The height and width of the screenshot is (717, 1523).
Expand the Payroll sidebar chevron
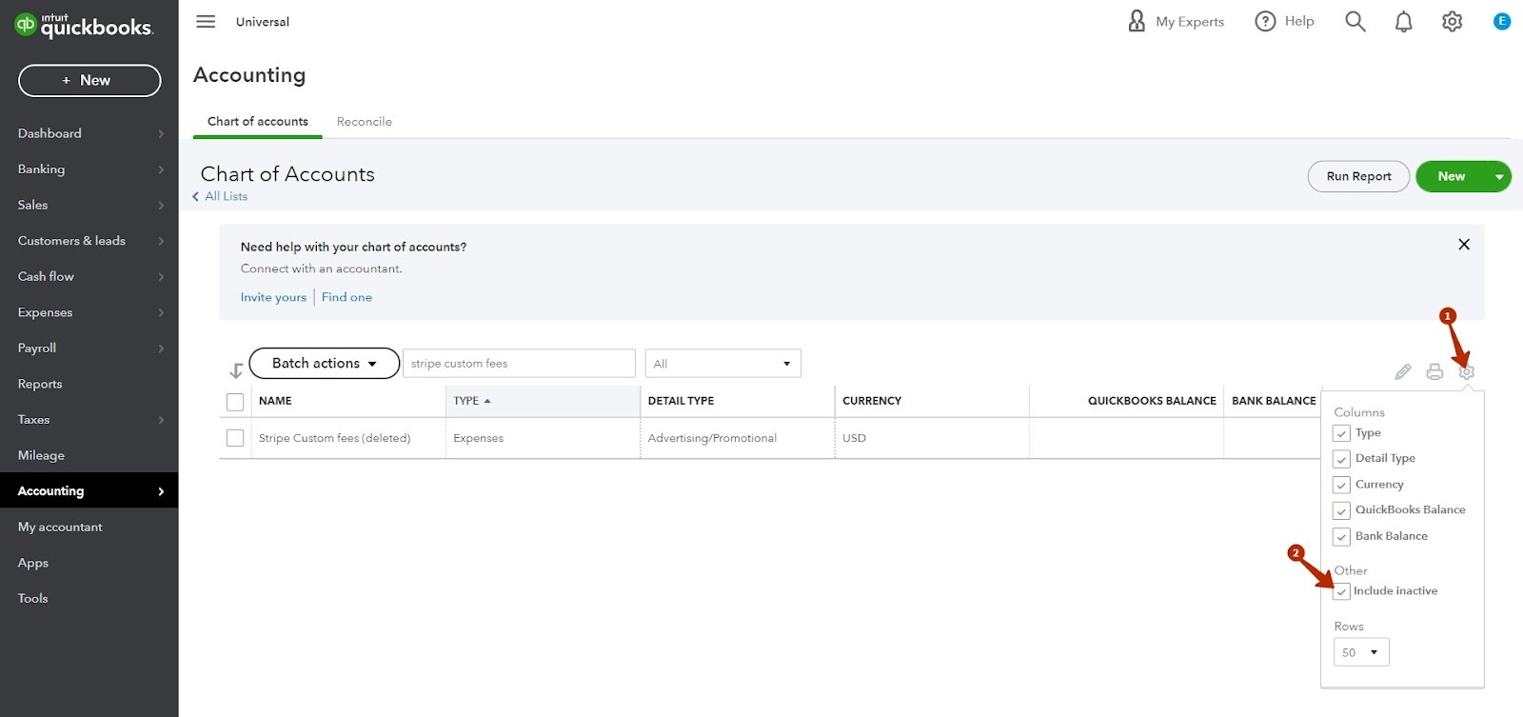161,349
